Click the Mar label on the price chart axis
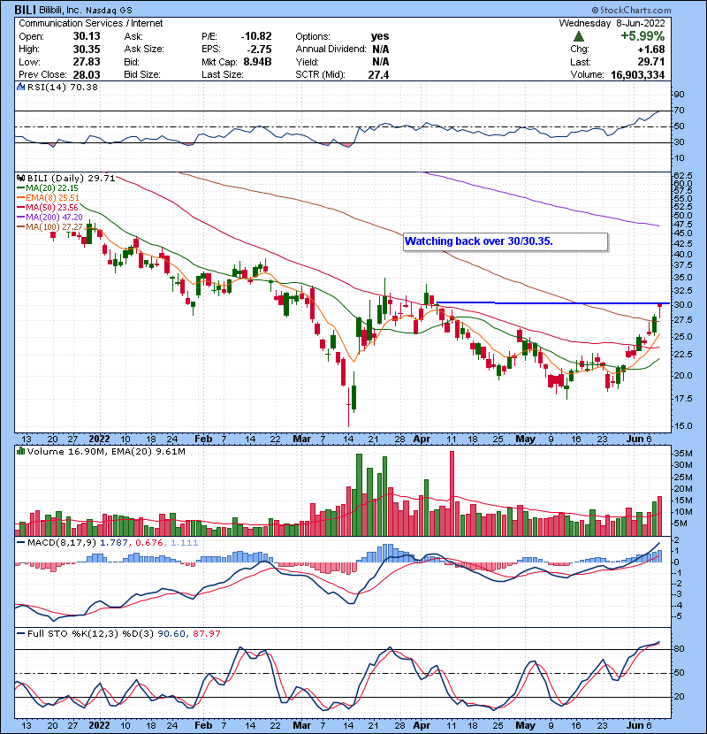This screenshot has width=707, height=734. click(x=301, y=439)
